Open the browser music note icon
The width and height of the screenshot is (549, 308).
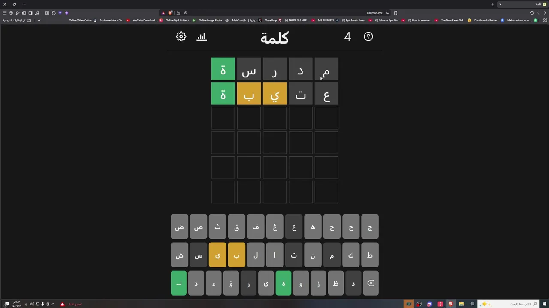[37, 13]
